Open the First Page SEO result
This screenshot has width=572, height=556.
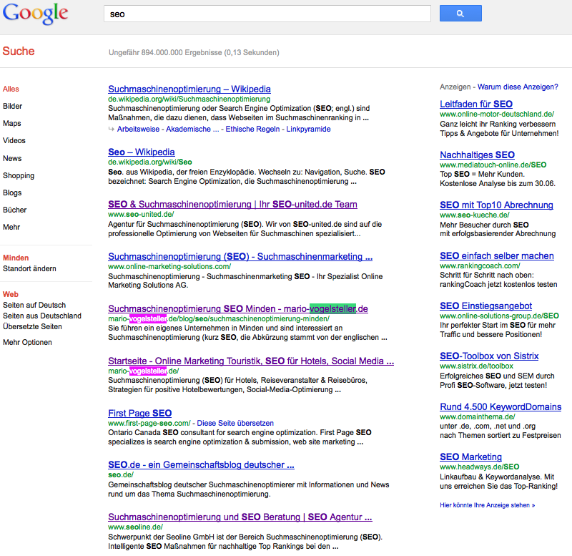(139, 414)
